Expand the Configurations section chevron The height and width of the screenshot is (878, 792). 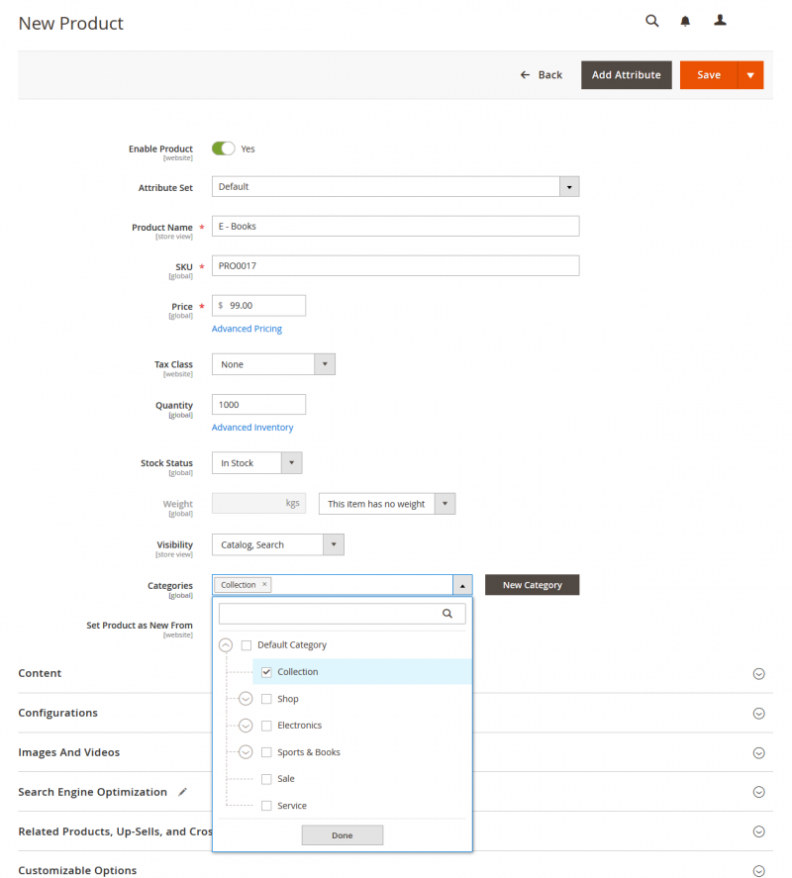(x=759, y=714)
